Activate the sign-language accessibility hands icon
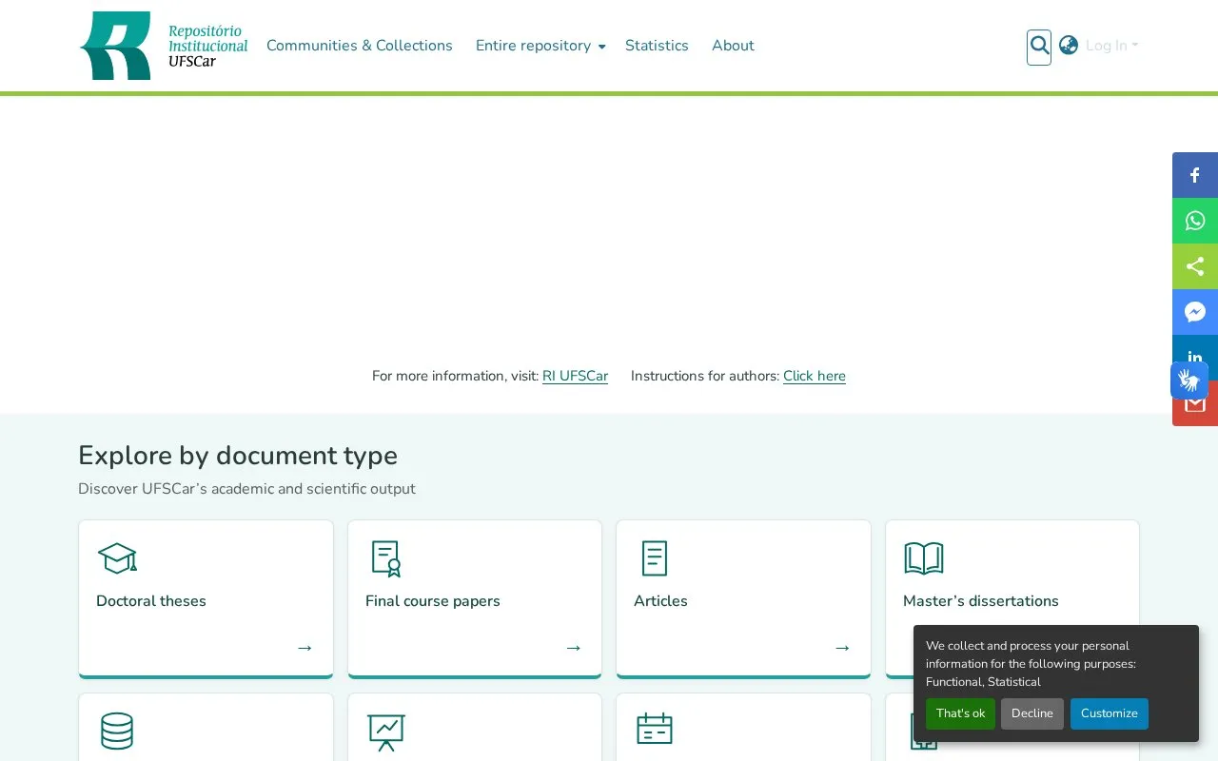This screenshot has width=1218, height=761. [1189, 380]
